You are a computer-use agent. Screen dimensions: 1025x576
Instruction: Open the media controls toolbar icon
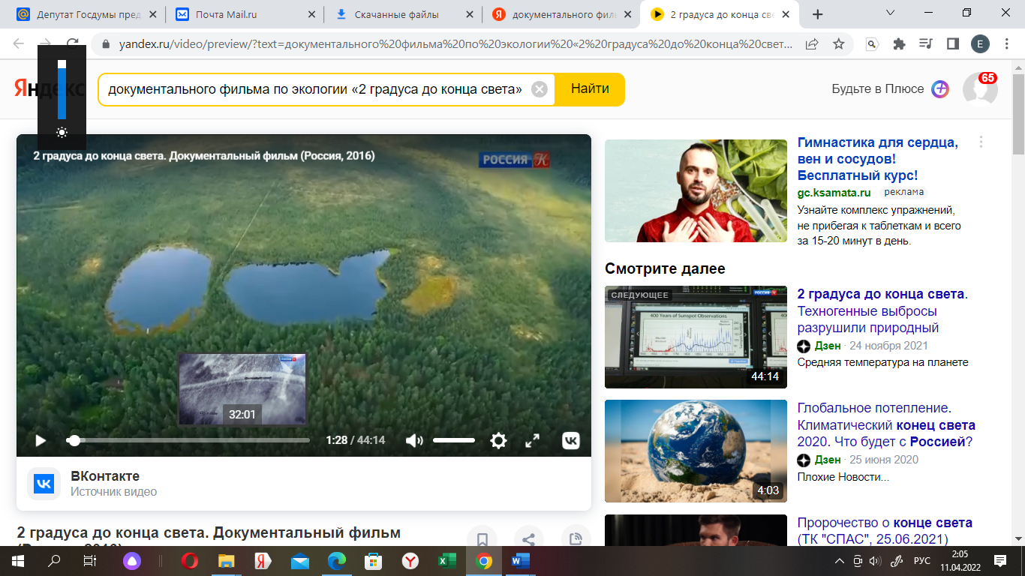coord(926,44)
